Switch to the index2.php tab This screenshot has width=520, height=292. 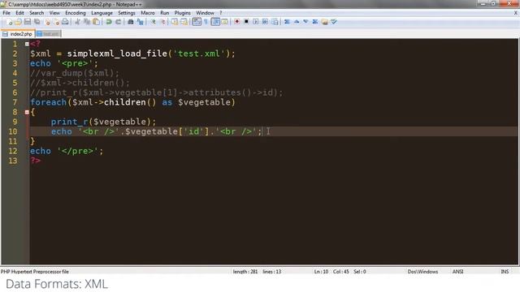[x=17, y=34]
